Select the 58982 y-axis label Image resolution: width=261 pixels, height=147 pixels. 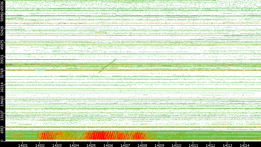3,16
